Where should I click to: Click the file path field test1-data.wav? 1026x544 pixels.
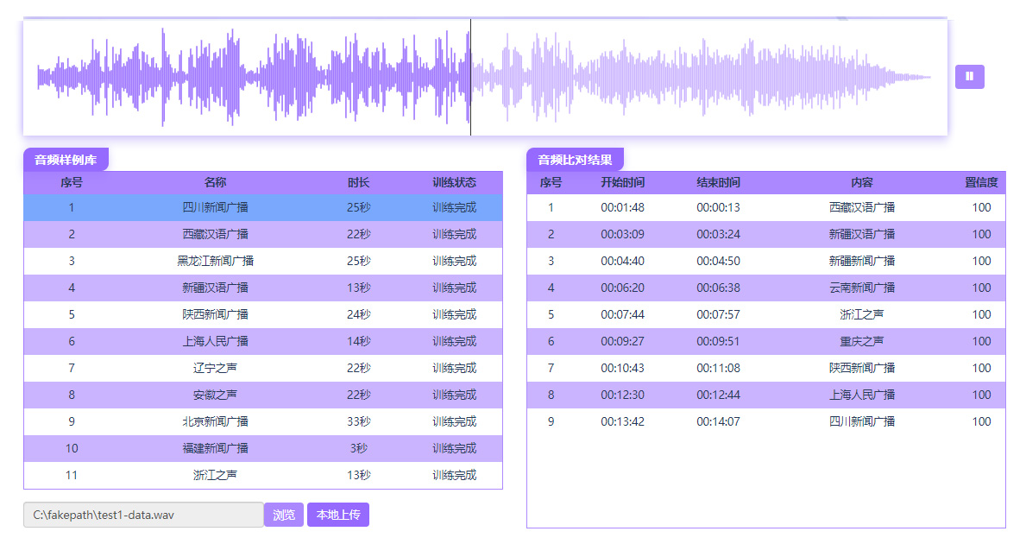tap(143, 515)
